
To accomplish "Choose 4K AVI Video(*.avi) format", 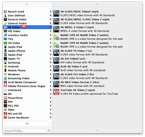I will (97, 61).
